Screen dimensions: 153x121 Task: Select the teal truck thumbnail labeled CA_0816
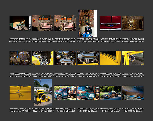[x=65, y=93]
